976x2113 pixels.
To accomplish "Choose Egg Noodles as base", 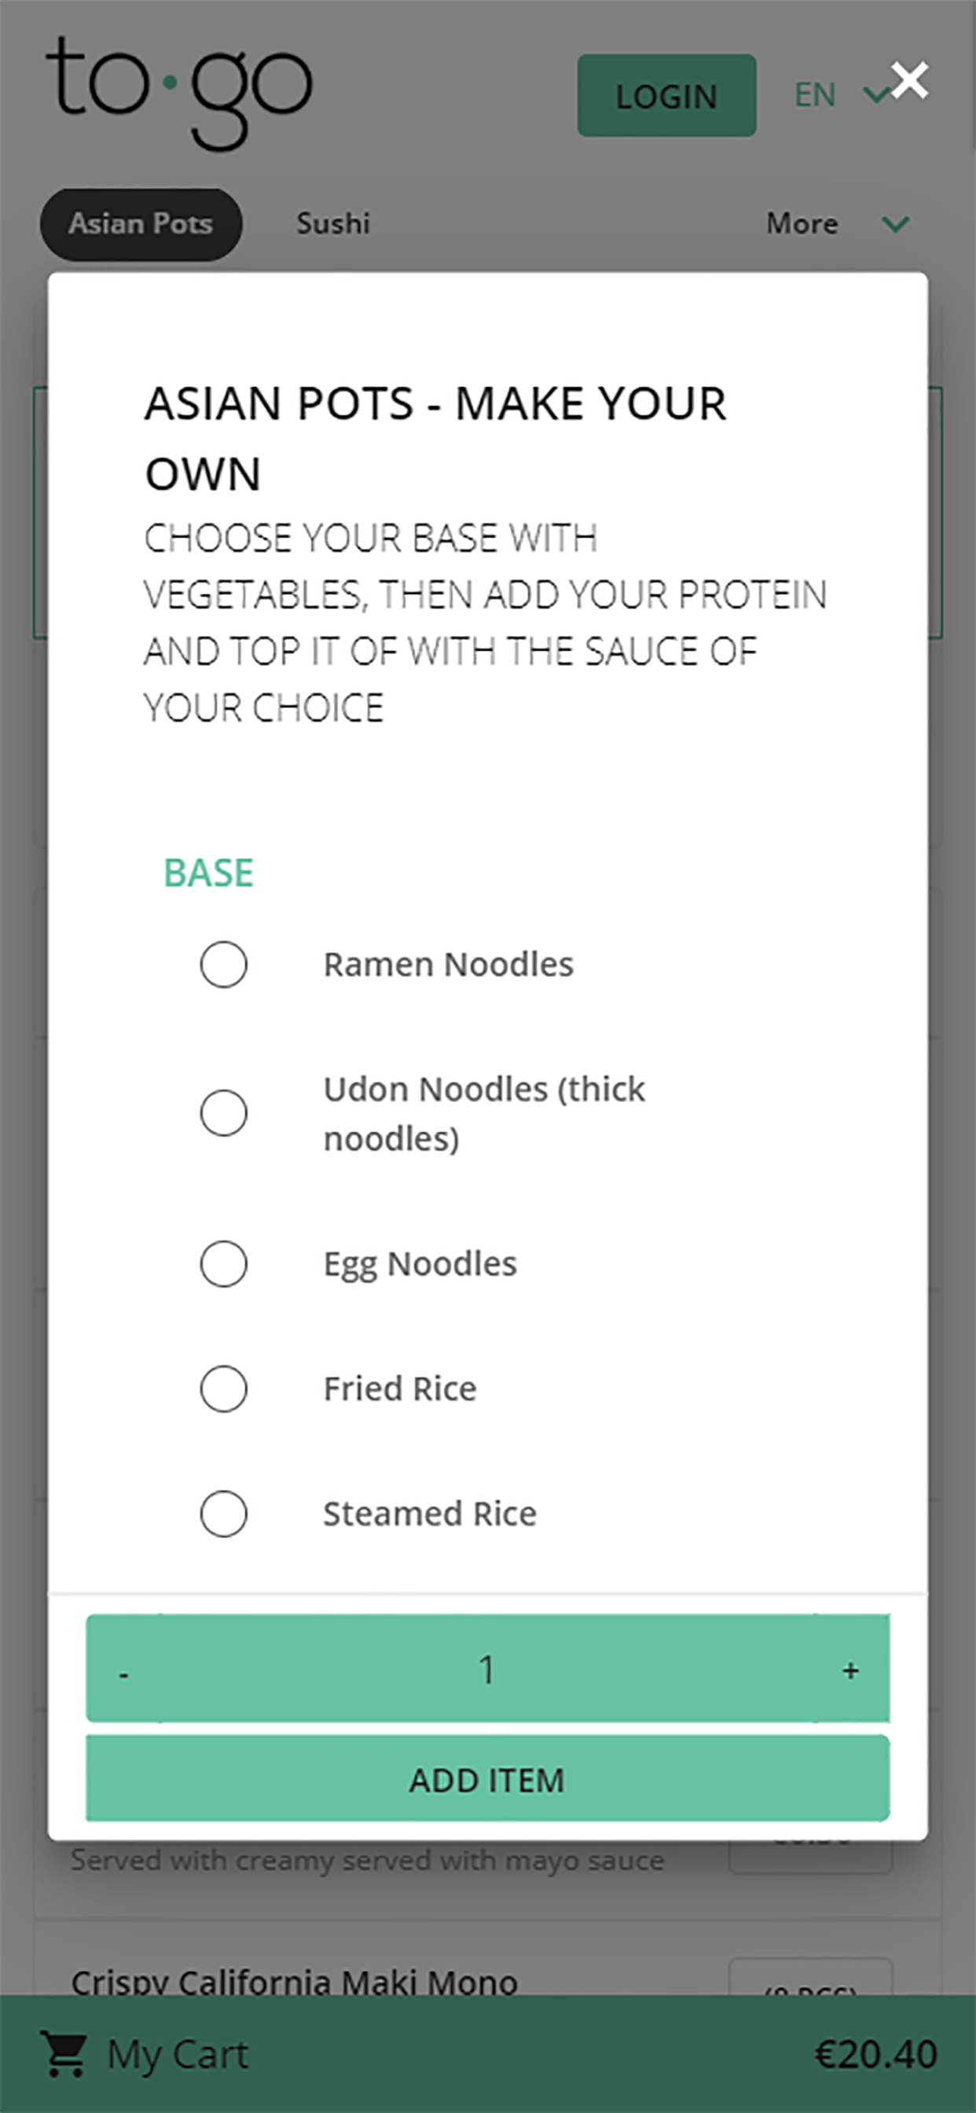I will coord(224,1263).
